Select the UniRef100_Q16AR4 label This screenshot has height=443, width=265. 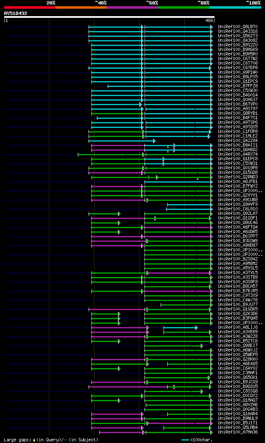pyautogui.click(x=238, y=414)
